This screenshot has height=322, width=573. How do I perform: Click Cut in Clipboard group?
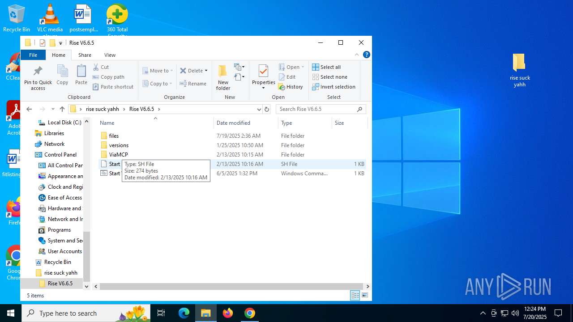tap(101, 67)
